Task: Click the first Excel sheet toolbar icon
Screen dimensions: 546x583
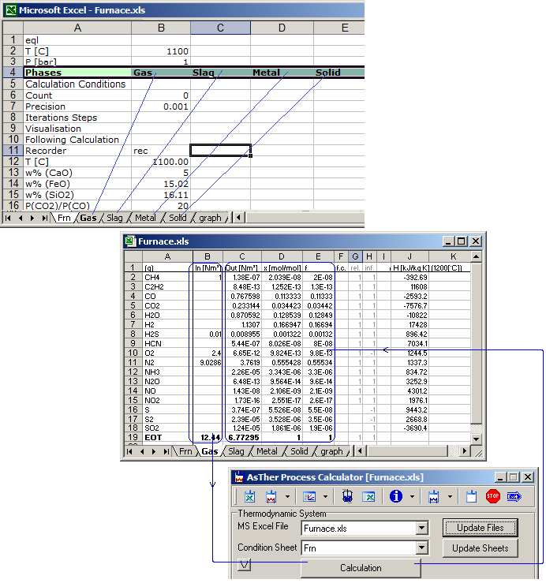Action: [x=249, y=496]
